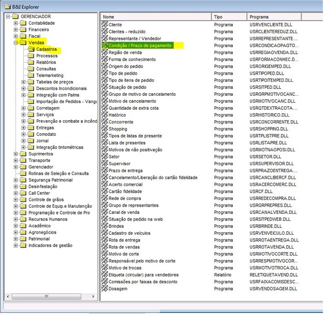
Task: Sort list by Programa column header
Action: click(x=274, y=17)
